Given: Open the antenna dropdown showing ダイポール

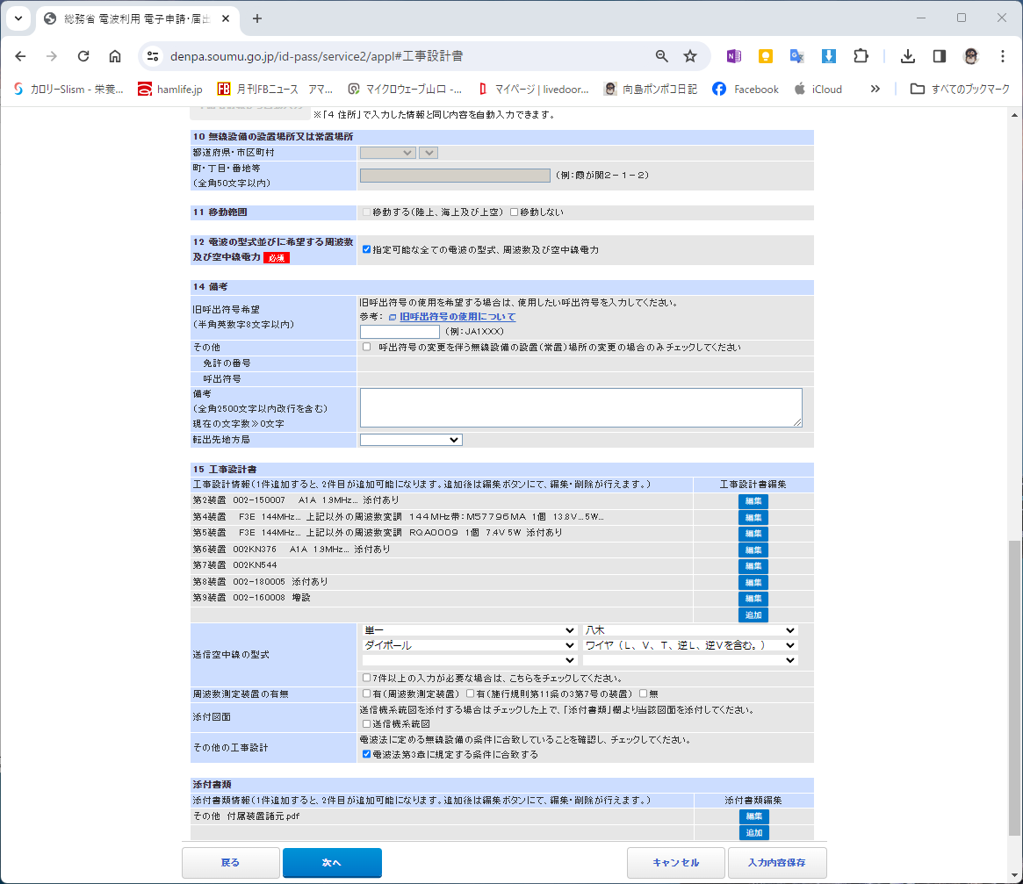Looking at the screenshot, I should (469, 645).
